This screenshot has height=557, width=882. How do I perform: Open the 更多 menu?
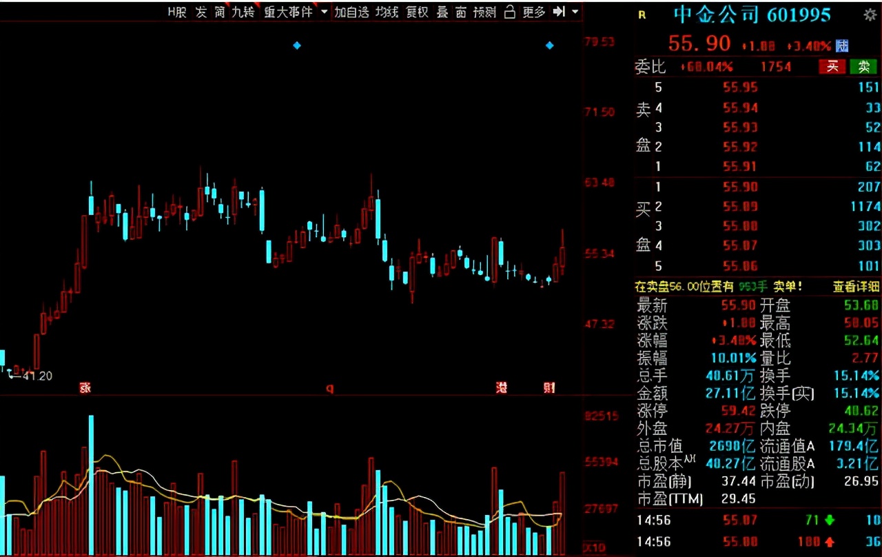coord(534,12)
